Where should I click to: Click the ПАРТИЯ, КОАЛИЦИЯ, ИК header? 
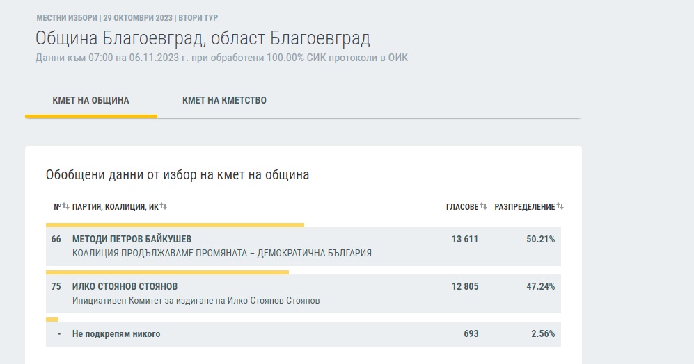click(116, 207)
